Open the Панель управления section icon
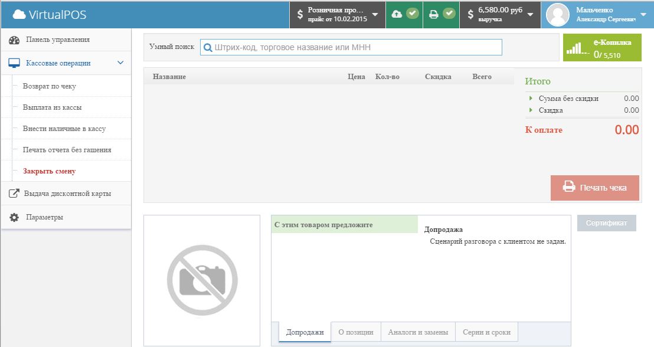This screenshot has height=347, width=654. click(x=13, y=41)
